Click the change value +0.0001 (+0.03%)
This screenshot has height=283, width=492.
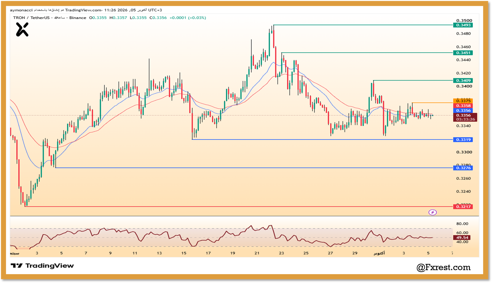(188, 18)
